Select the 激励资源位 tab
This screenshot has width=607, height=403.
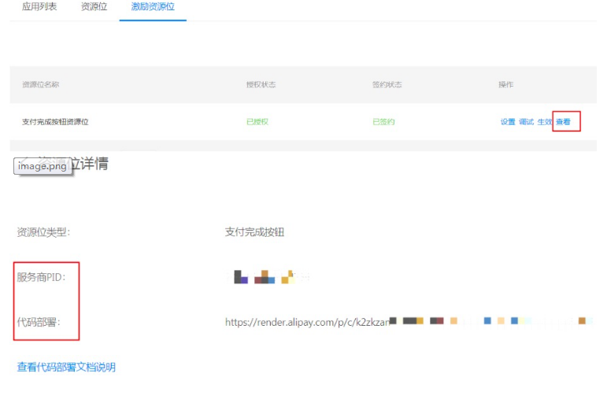click(x=153, y=7)
